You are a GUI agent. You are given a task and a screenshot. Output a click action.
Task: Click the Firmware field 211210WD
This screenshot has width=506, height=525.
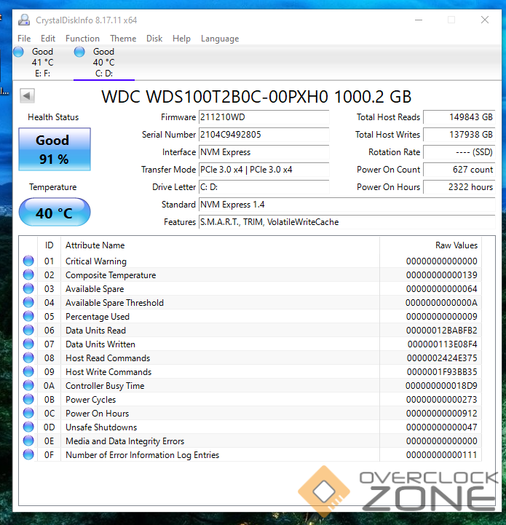(x=264, y=117)
